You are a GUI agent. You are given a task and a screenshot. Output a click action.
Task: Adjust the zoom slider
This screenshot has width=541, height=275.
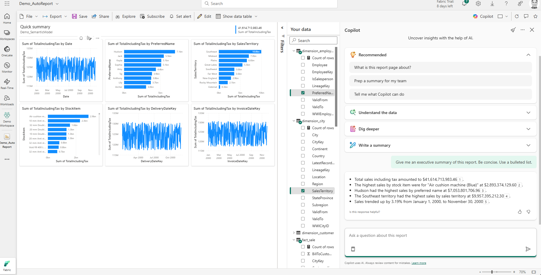coord(492,272)
